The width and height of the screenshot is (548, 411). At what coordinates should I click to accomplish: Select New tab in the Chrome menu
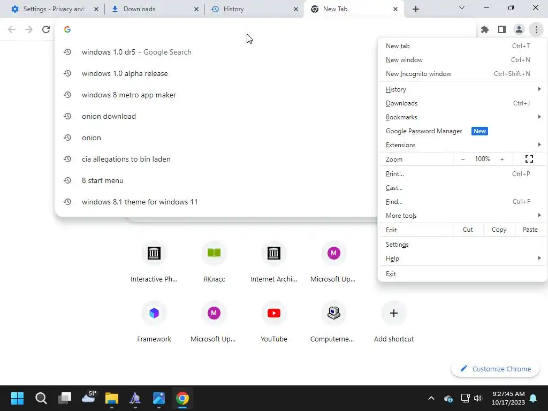[463, 46]
